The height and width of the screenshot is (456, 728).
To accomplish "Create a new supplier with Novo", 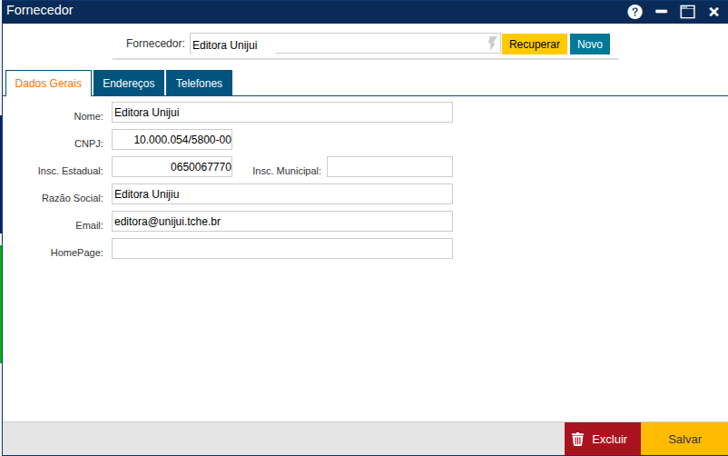I will pos(590,45).
